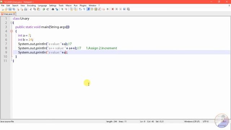Close the Unary.java tab with its button
The image size is (231, 130).
point(14,14)
